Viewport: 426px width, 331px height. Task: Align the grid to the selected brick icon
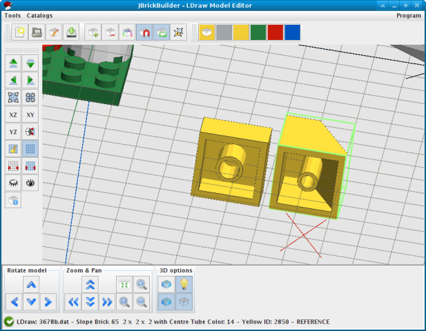click(x=30, y=132)
